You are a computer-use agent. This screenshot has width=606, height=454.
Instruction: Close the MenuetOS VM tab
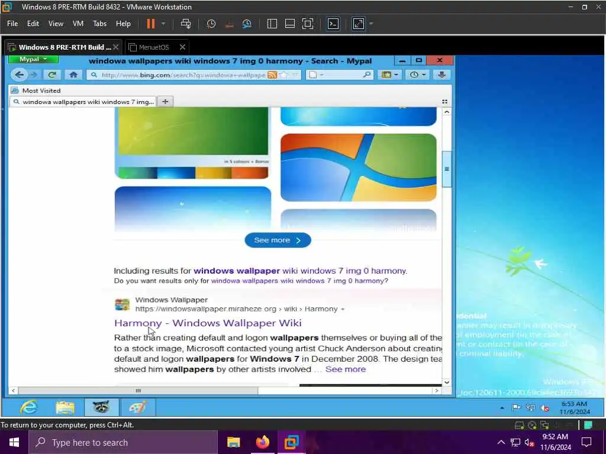point(182,47)
